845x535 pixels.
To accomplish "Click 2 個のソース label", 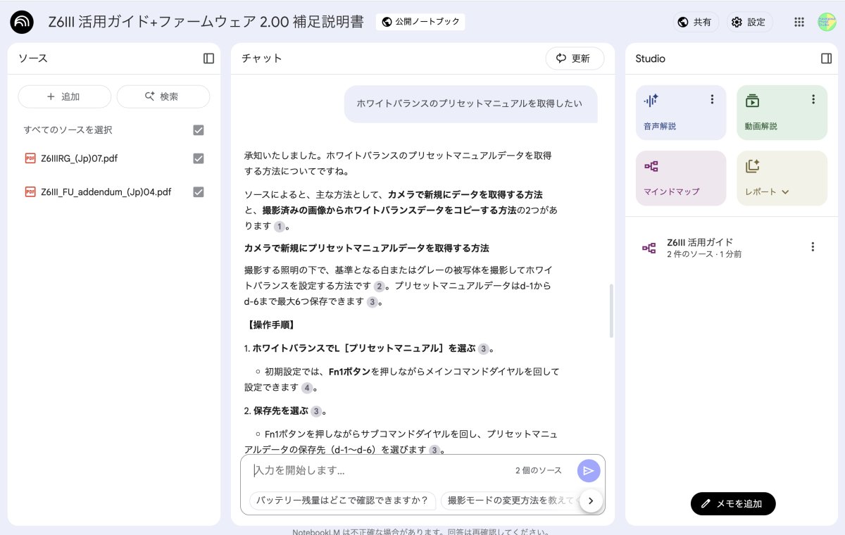I will pyautogui.click(x=538, y=470).
